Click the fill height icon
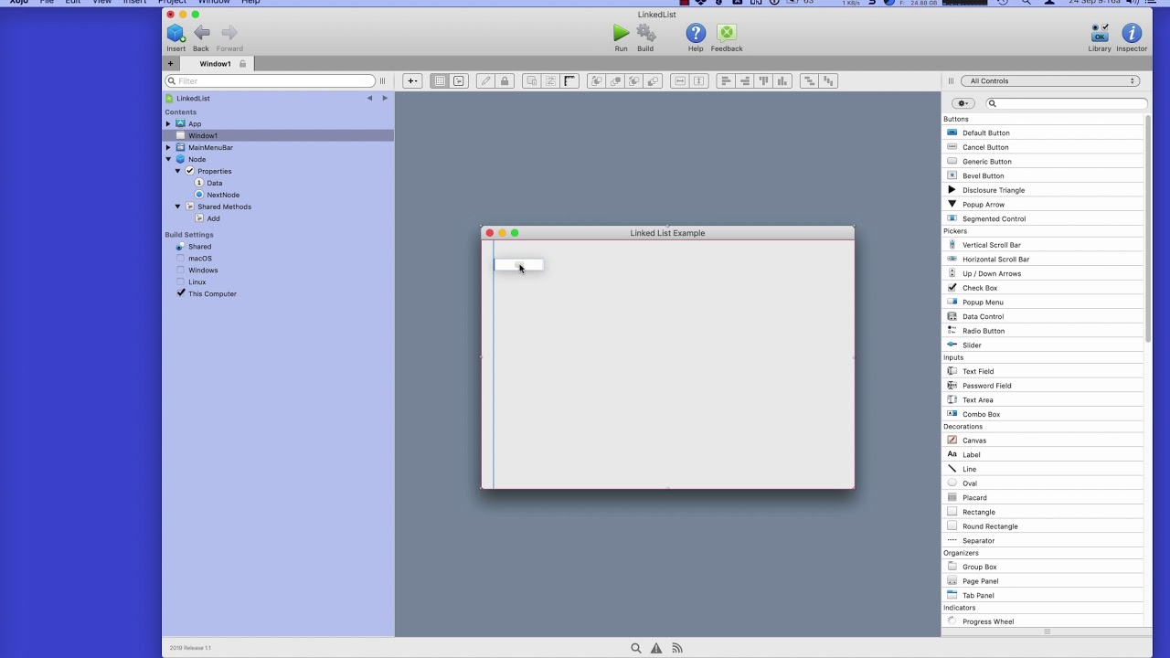Viewport: 1170px width, 658px height. [x=698, y=81]
